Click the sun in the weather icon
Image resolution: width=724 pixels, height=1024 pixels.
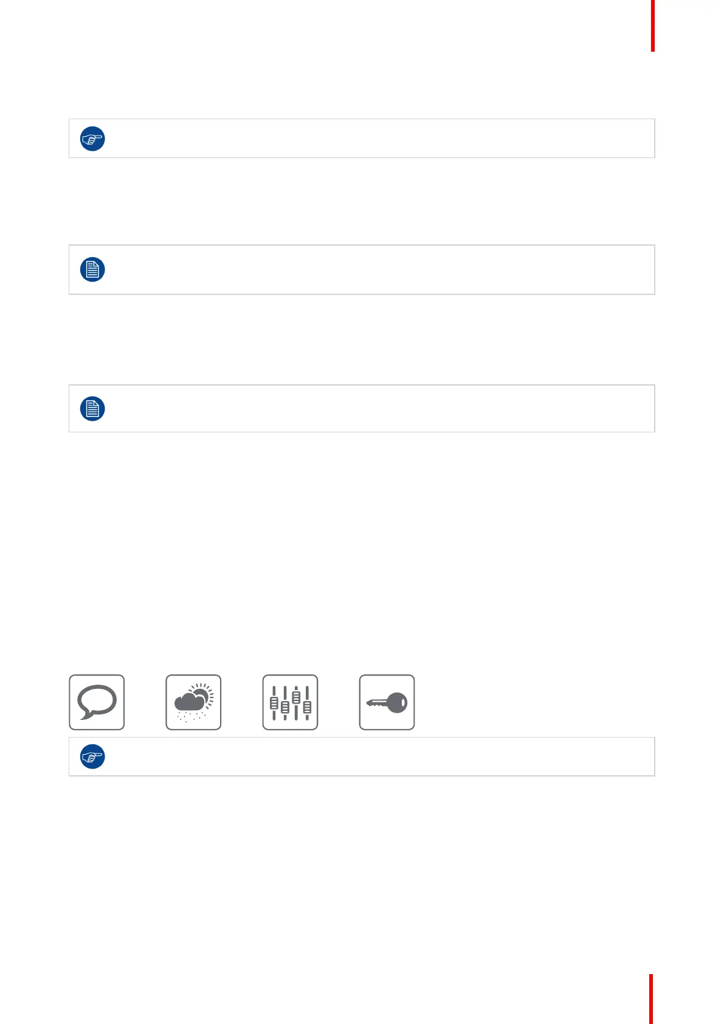pos(204,696)
